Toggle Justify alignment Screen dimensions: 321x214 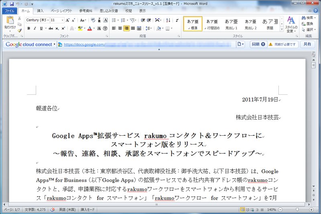[x=133, y=28]
